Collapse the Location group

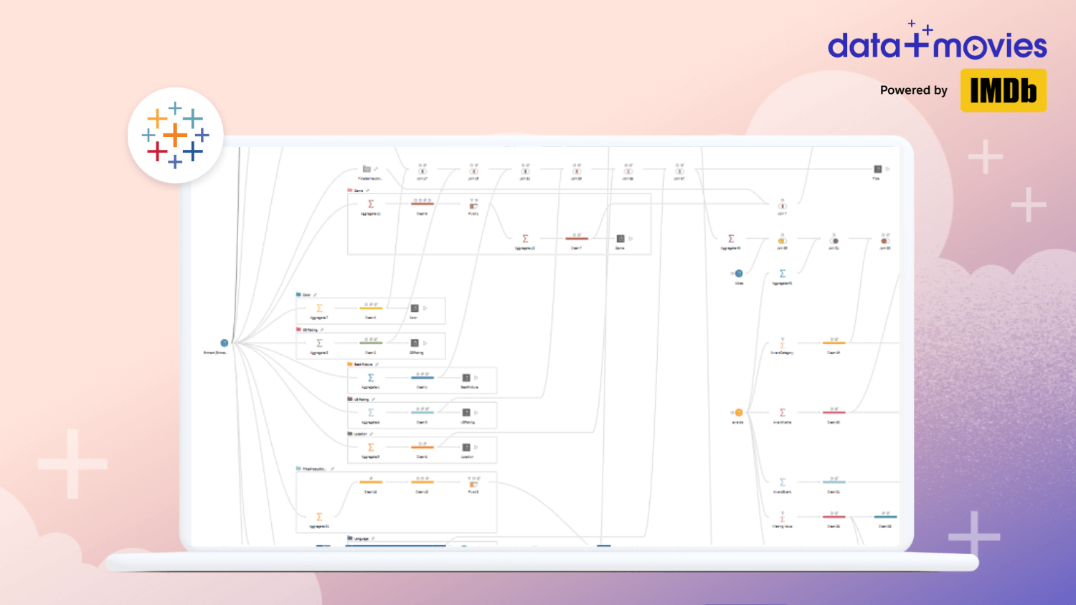point(371,434)
